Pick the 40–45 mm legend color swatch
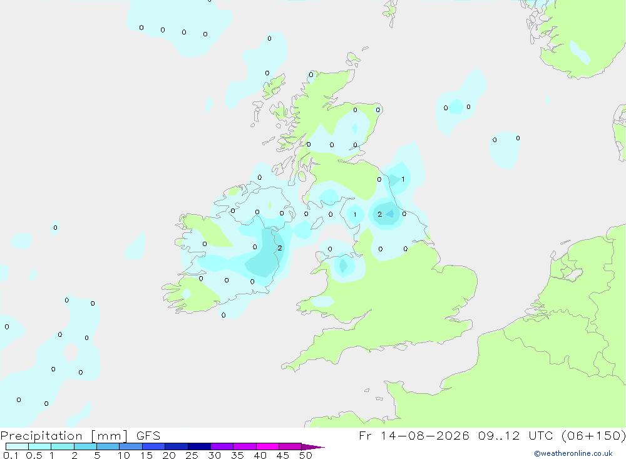This screenshot has height=459, width=626. pos(267,446)
